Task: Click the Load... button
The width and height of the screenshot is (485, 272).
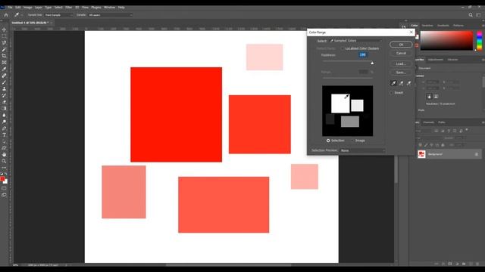Action: pyautogui.click(x=401, y=63)
